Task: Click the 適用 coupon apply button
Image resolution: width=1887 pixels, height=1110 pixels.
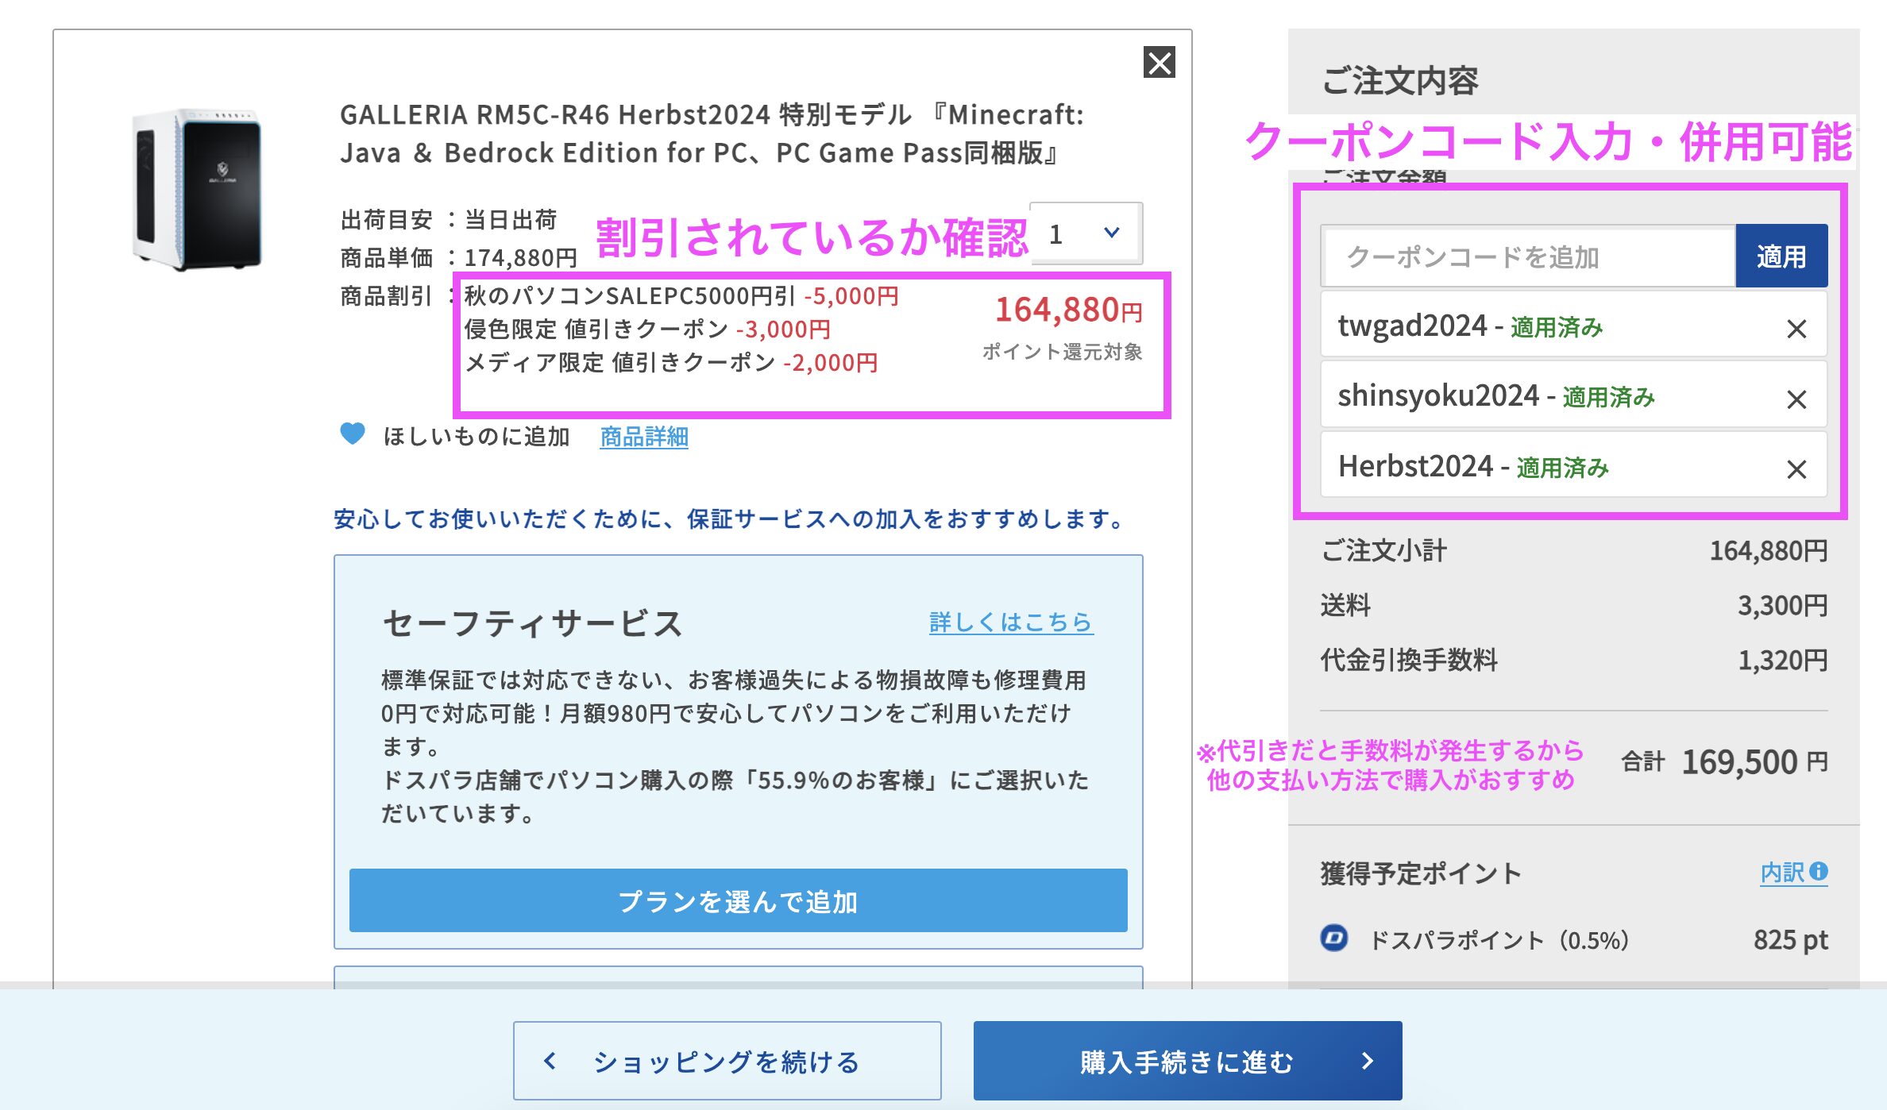Action: pyautogui.click(x=1781, y=256)
